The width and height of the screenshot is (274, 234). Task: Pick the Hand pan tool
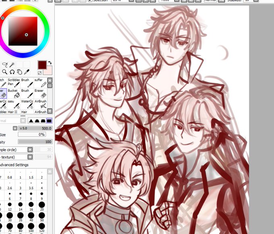coord(19,72)
